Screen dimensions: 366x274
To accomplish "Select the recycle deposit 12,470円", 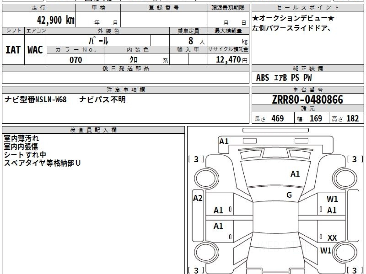I will pyautogui.click(x=231, y=60).
